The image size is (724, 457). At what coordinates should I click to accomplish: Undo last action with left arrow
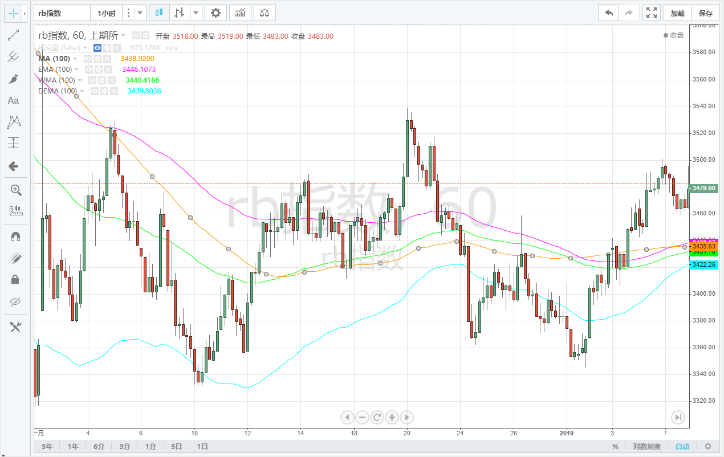click(x=609, y=13)
